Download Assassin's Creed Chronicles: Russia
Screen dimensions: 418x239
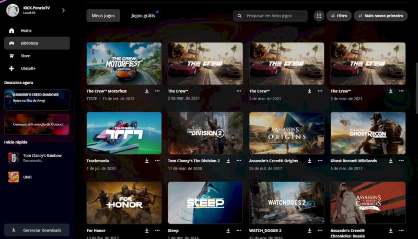coord(391,231)
